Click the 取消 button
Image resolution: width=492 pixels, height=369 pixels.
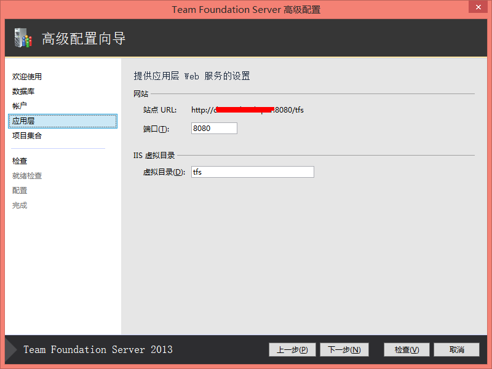(x=456, y=349)
